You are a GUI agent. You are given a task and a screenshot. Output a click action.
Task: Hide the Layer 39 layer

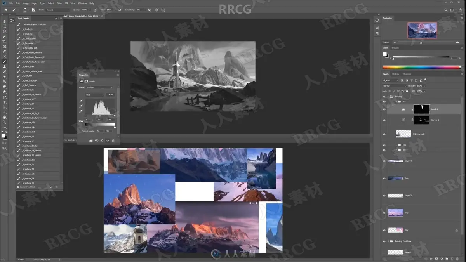[x=384, y=195]
